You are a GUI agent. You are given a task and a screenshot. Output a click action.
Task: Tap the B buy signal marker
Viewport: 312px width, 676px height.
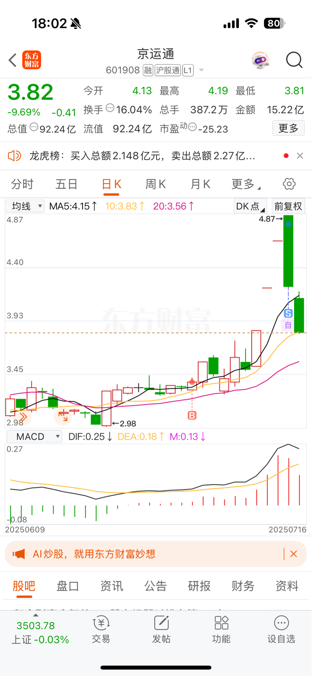[x=192, y=415]
